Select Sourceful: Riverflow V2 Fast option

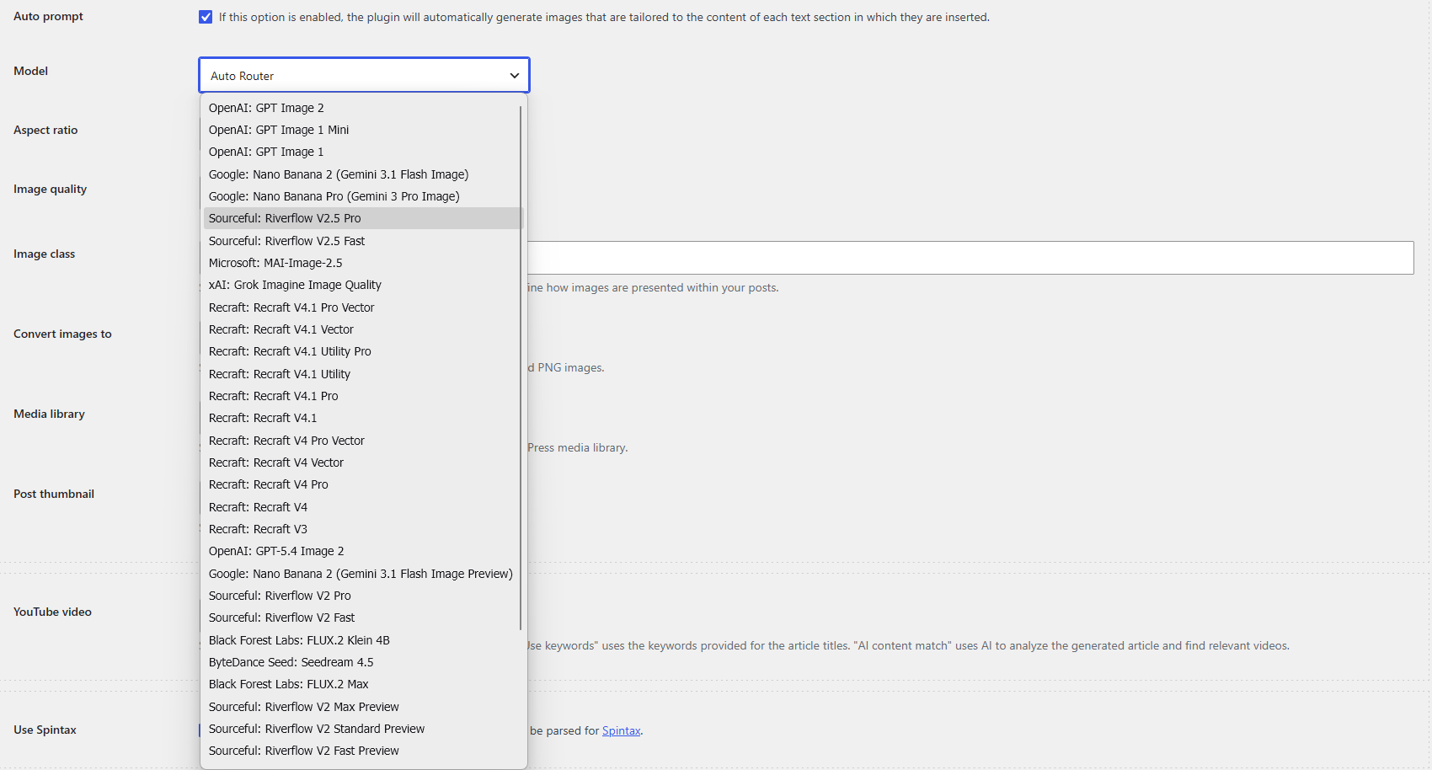click(362, 618)
